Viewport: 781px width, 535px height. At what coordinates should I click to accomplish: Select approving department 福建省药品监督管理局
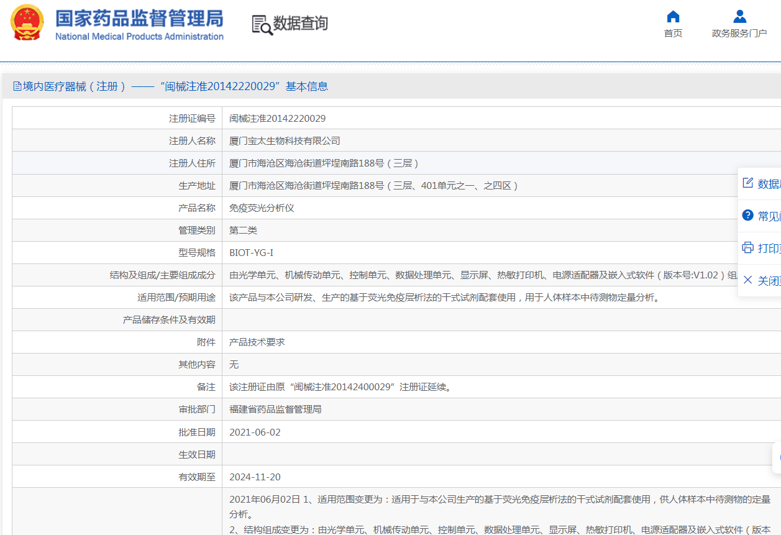(275, 409)
